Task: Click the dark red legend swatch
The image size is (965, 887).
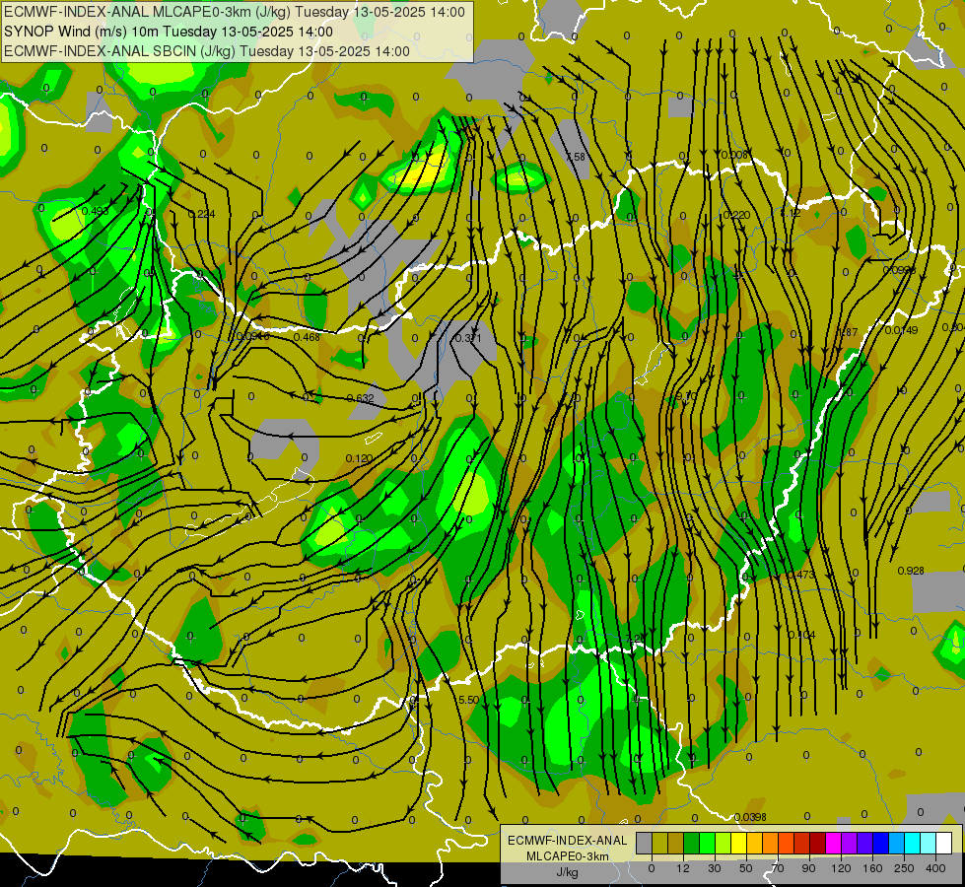Action: 817,843
